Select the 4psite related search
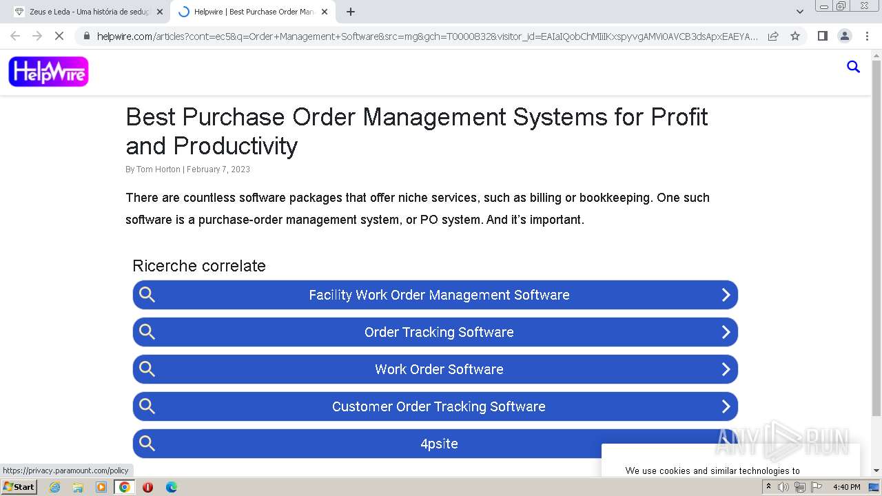Image resolution: width=882 pixels, height=496 pixels. 435,444
